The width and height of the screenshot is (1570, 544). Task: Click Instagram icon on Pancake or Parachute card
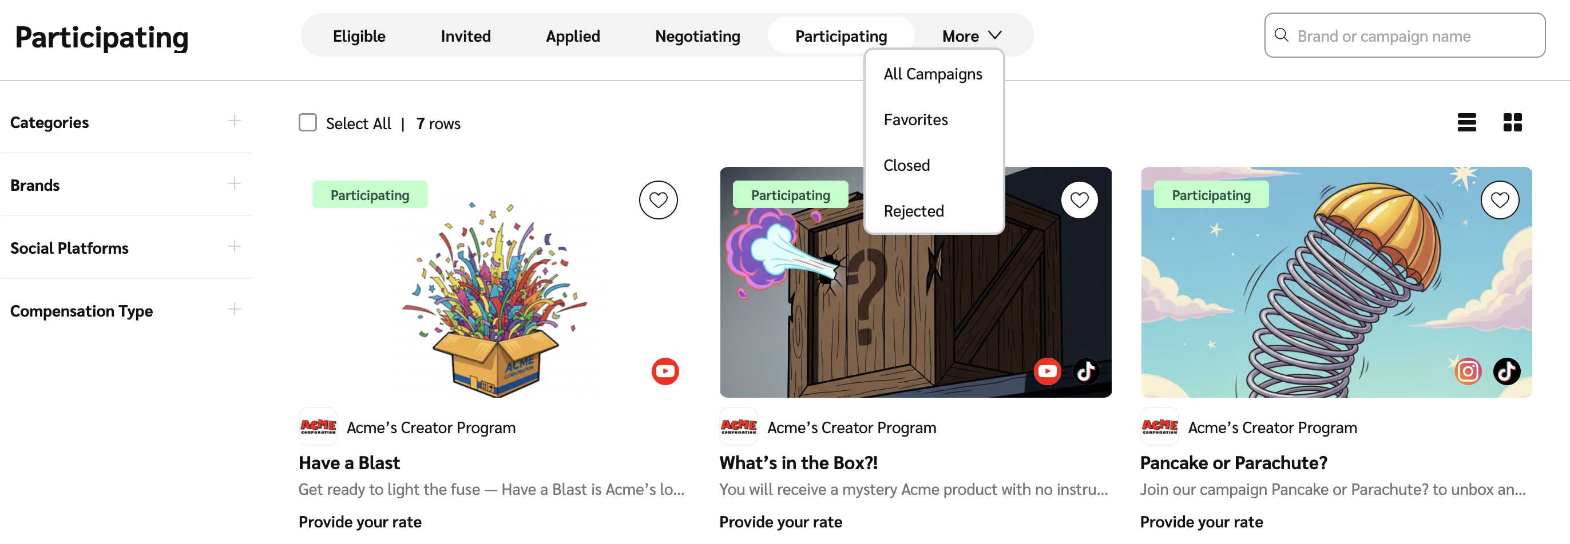pos(1468,371)
